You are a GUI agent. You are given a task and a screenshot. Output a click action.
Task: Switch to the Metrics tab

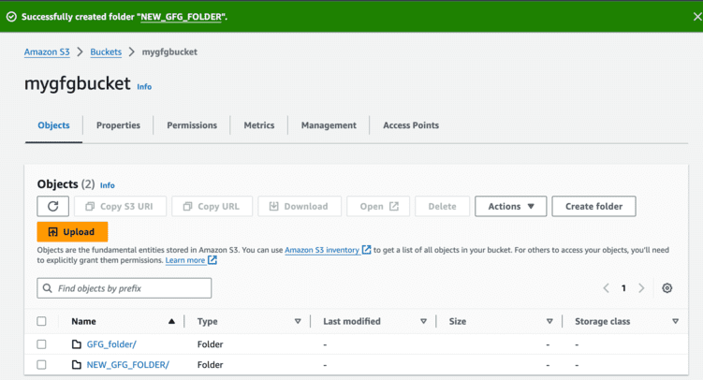pos(259,125)
